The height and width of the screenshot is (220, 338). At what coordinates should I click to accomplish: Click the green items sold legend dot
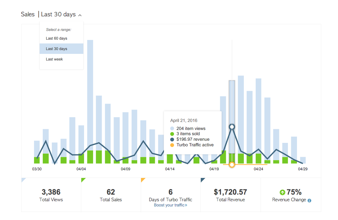(x=172, y=134)
